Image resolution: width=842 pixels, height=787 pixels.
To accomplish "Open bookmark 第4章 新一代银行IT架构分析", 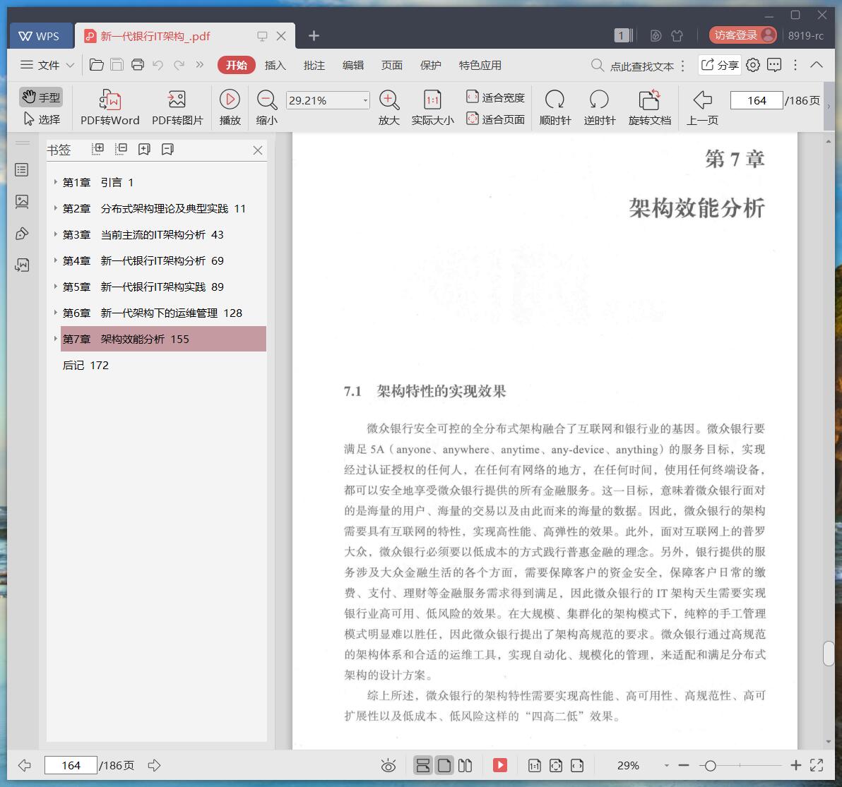I will [143, 260].
